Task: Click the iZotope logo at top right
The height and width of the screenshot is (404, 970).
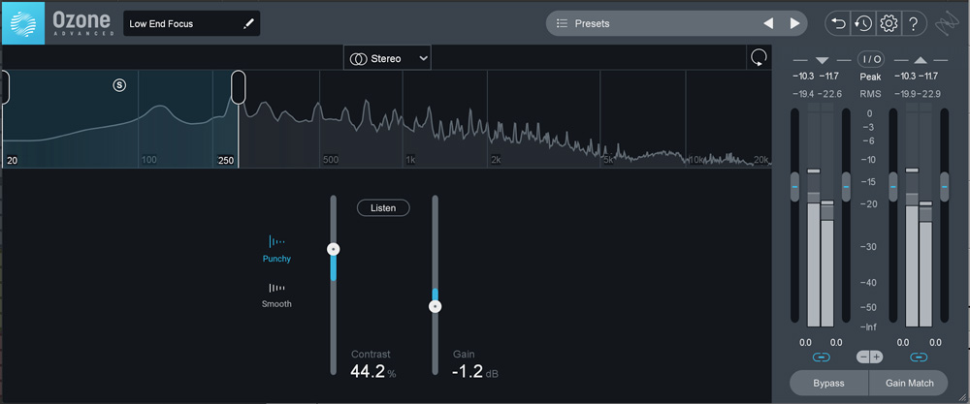Action: click(947, 23)
